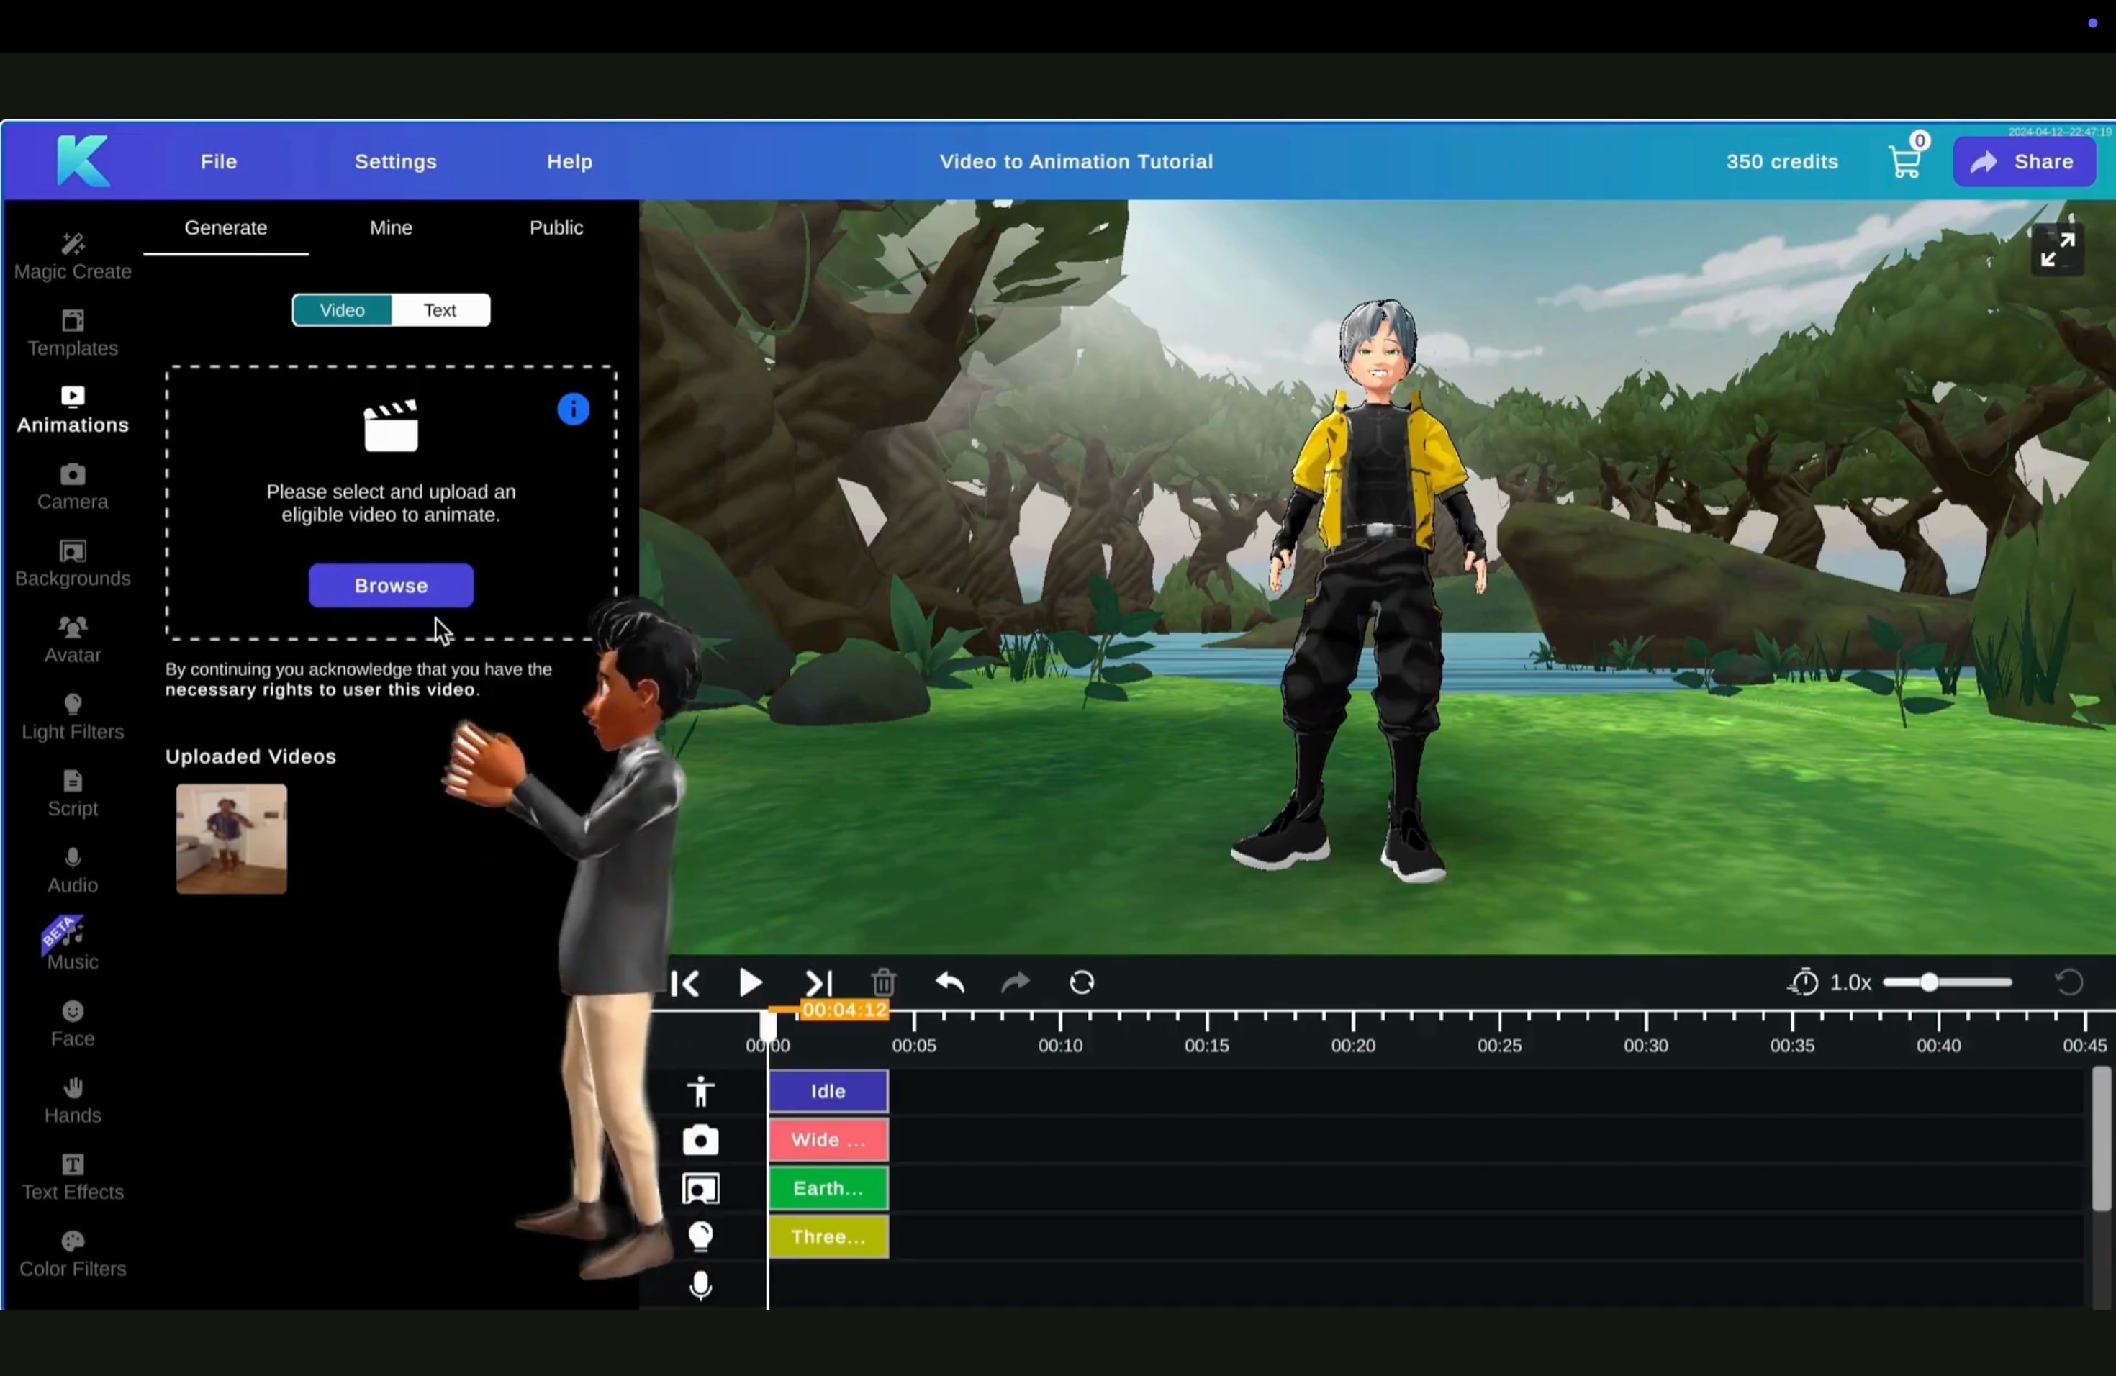
Task: Switch to the Mine tab
Action: pyautogui.click(x=392, y=227)
